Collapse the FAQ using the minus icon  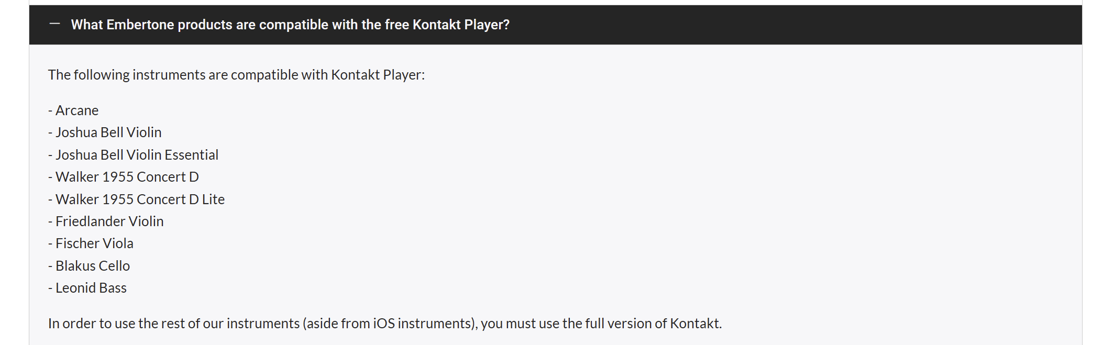[x=54, y=24]
